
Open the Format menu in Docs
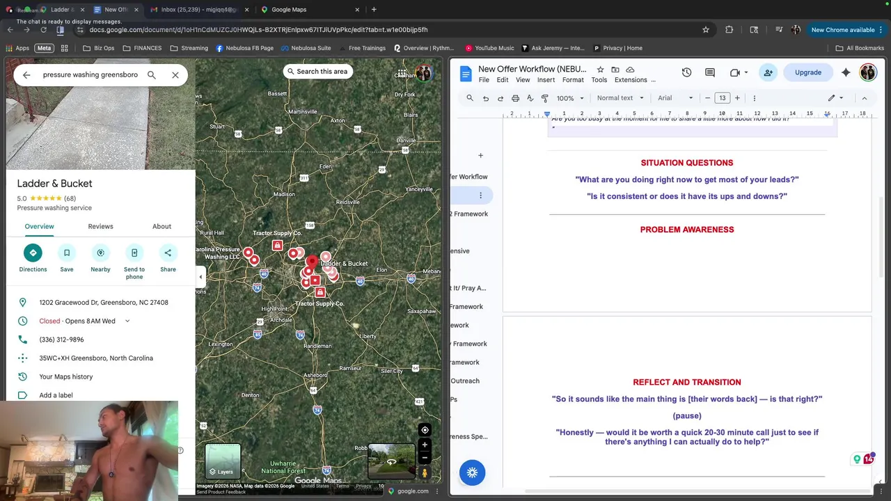pos(573,80)
